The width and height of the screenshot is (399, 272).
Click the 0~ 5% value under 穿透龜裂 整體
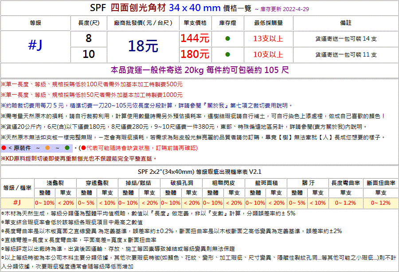click(x=86, y=203)
